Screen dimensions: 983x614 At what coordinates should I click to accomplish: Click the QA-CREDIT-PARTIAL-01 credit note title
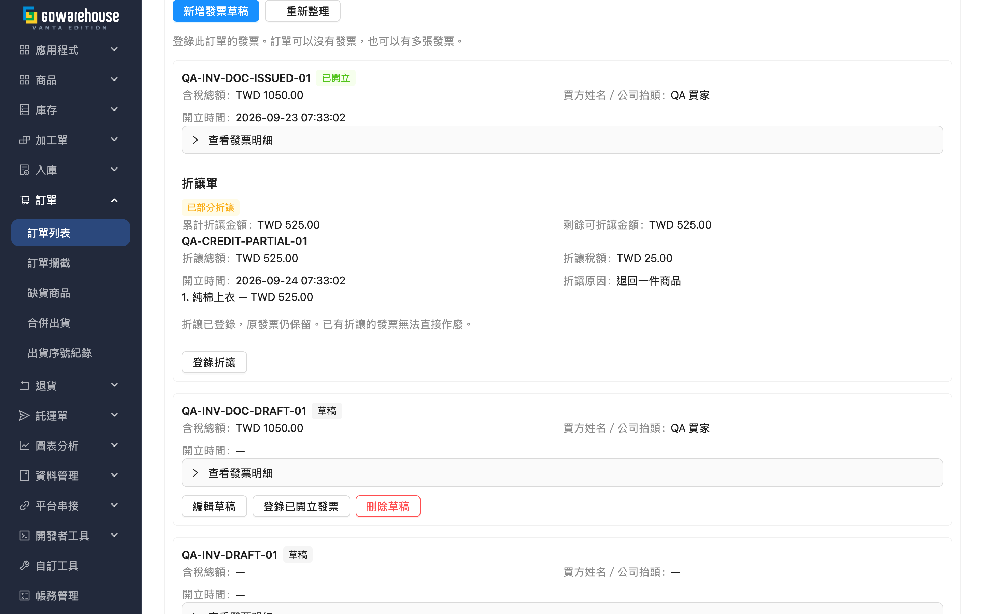point(244,241)
